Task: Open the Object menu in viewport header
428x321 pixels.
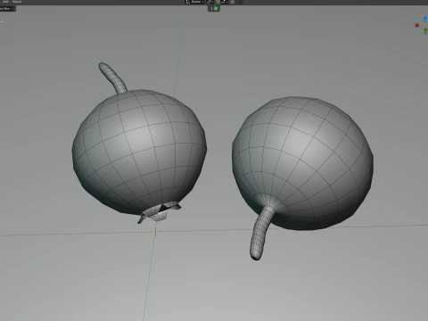Action: (17, 2)
